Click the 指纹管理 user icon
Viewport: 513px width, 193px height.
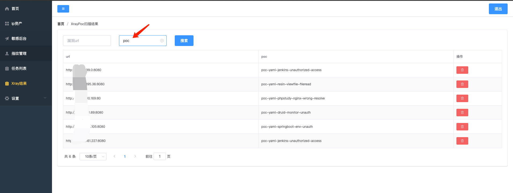coord(7,53)
